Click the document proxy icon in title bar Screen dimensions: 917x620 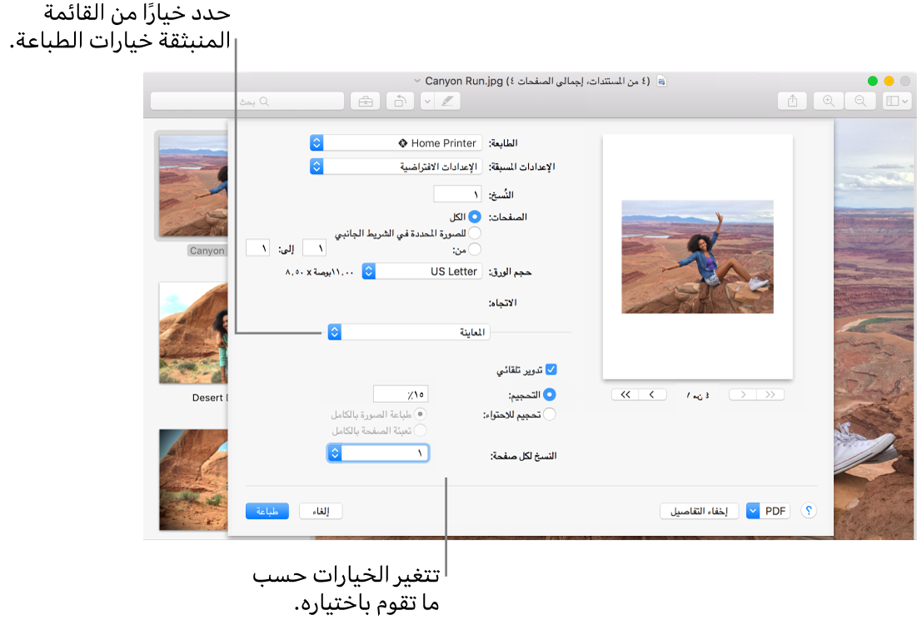tap(661, 81)
